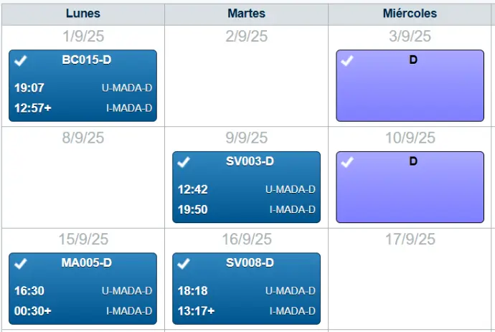This screenshot has width=495, height=332.
Task: Select the Lunes column header
Action: (x=82, y=14)
